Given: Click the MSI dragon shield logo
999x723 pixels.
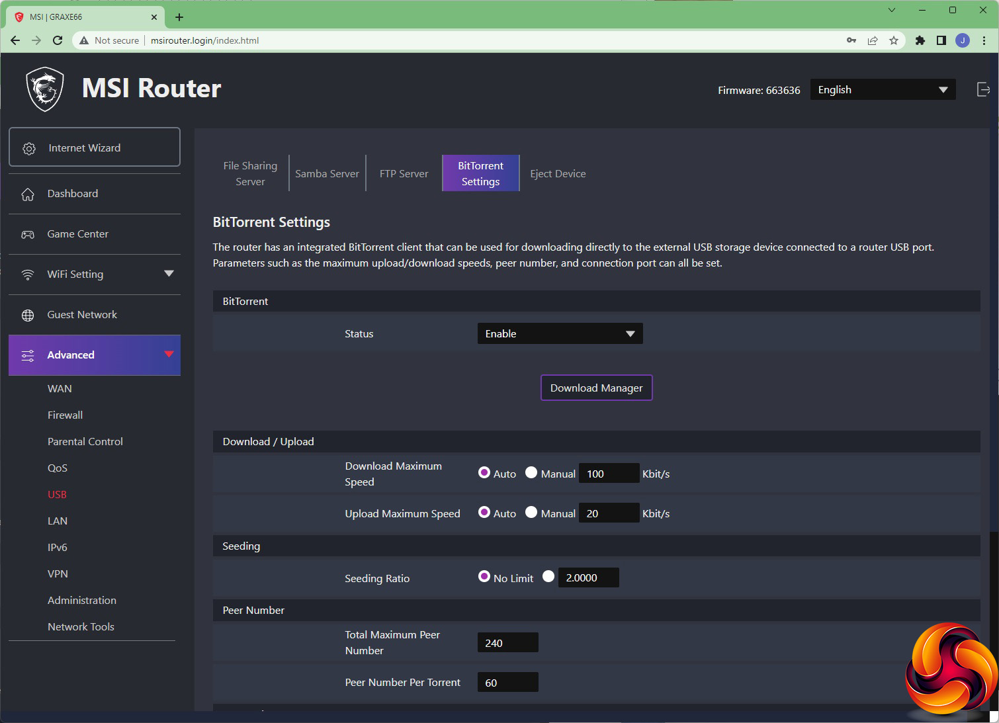Looking at the screenshot, I should point(45,89).
